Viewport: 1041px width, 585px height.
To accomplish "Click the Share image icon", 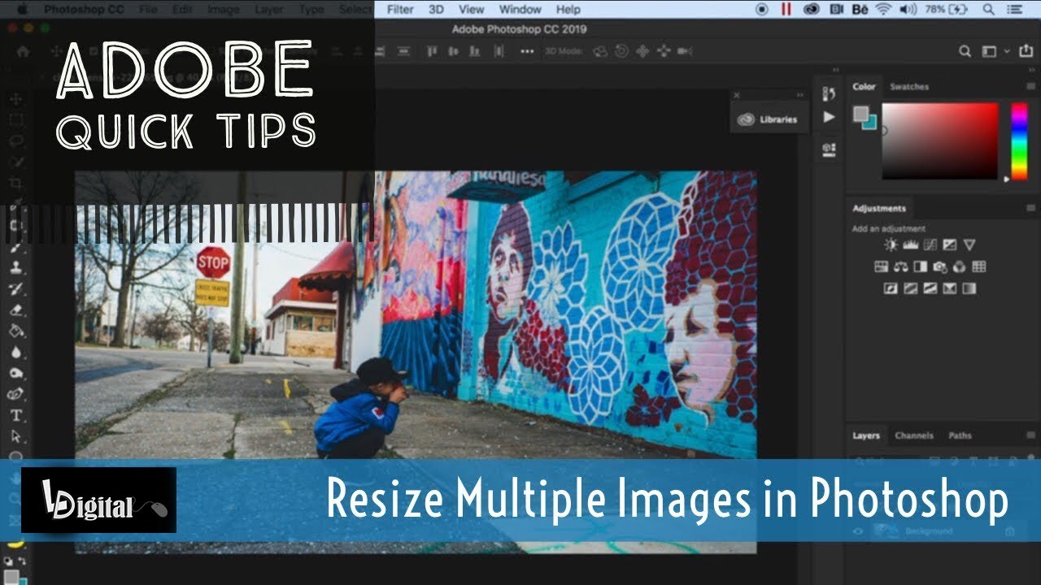I will pos(1026,51).
